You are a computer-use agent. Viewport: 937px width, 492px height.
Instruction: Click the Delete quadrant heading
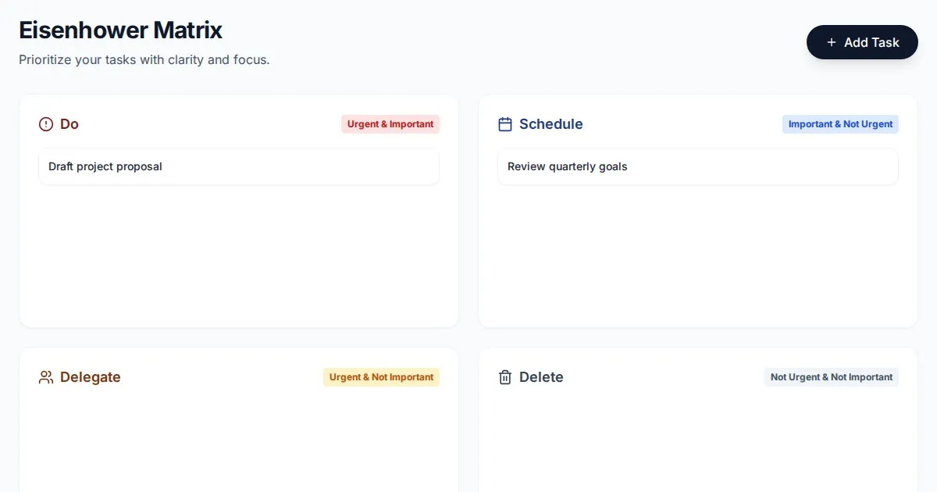pyautogui.click(x=541, y=377)
